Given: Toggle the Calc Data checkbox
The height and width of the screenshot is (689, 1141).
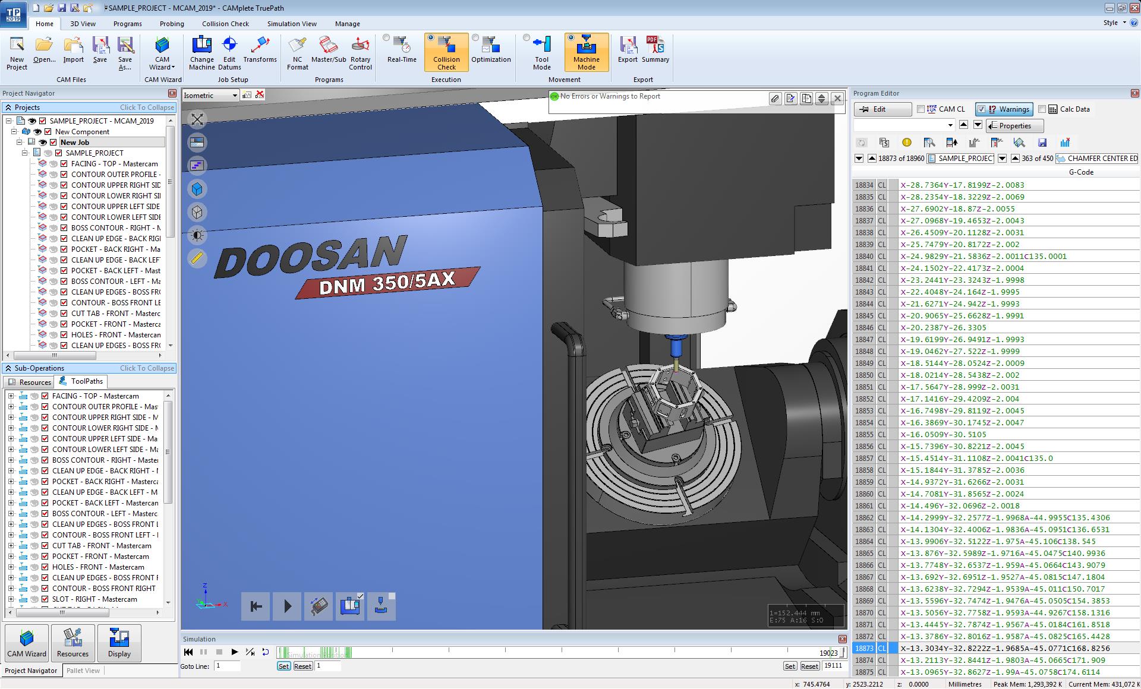Looking at the screenshot, I should [x=1042, y=109].
